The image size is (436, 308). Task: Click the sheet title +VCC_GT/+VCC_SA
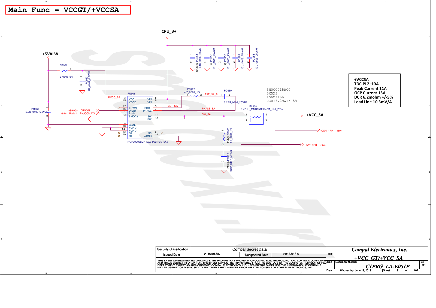[378, 258]
